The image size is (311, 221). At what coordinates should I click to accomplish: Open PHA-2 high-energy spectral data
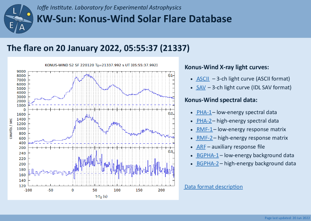click(x=204, y=121)
